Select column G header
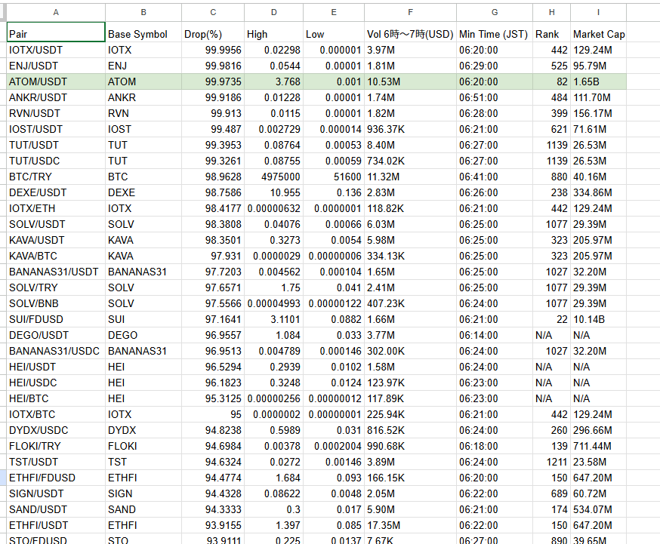Image resolution: width=660 pixels, height=544 pixels. point(495,12)
